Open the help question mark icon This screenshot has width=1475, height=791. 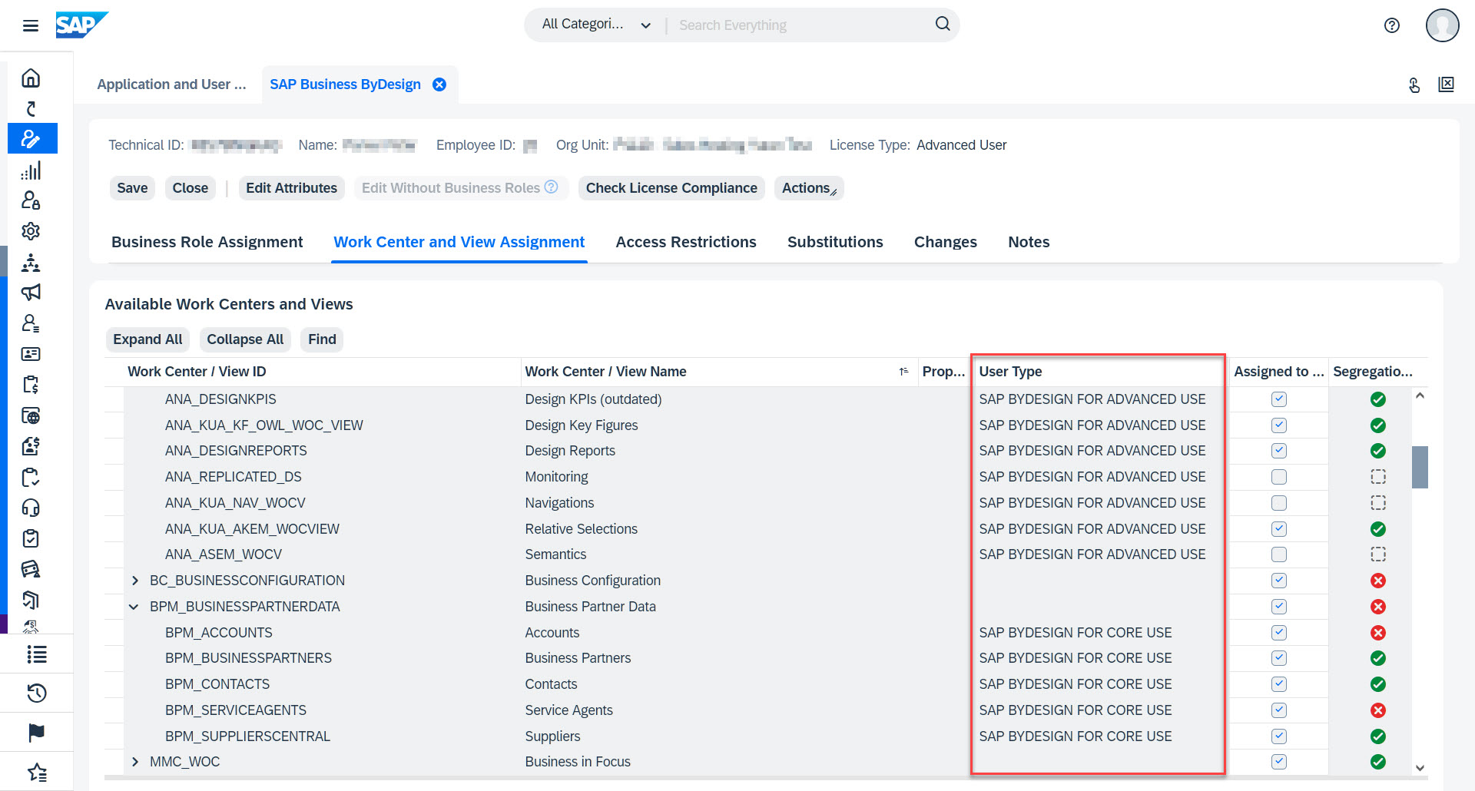pos(1392,25)
